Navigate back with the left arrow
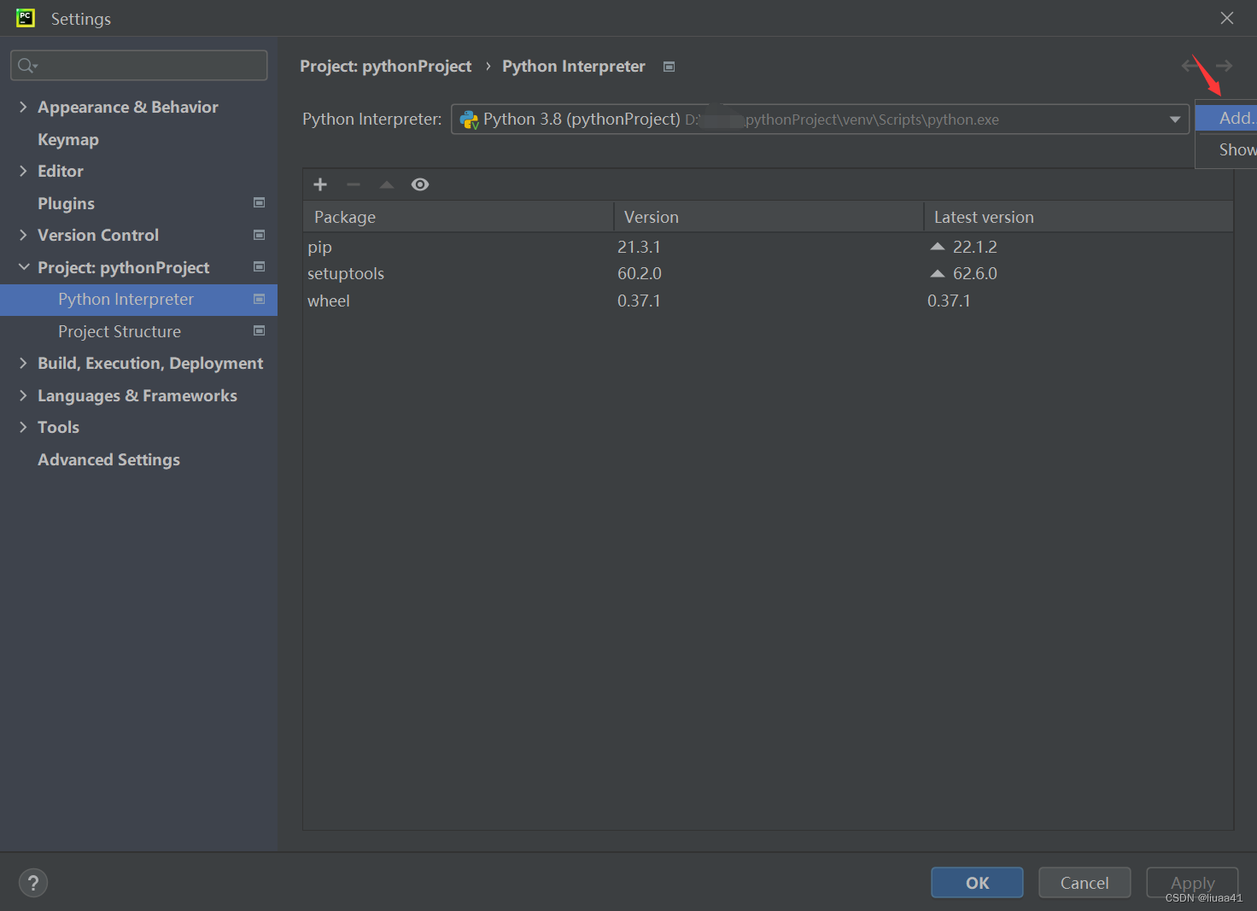Image resolution: width=1257 pixels, height=911 pixels. point(1190,66)
